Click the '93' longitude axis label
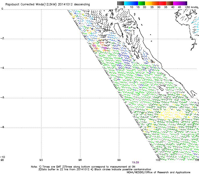The image size is (199, 174). click(41, 160)
